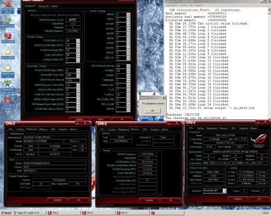This screenshot has height=216, width=271.
Task: Open the Caches tab in the Memory CPU-Z window
Action: (x=111, y=130)
